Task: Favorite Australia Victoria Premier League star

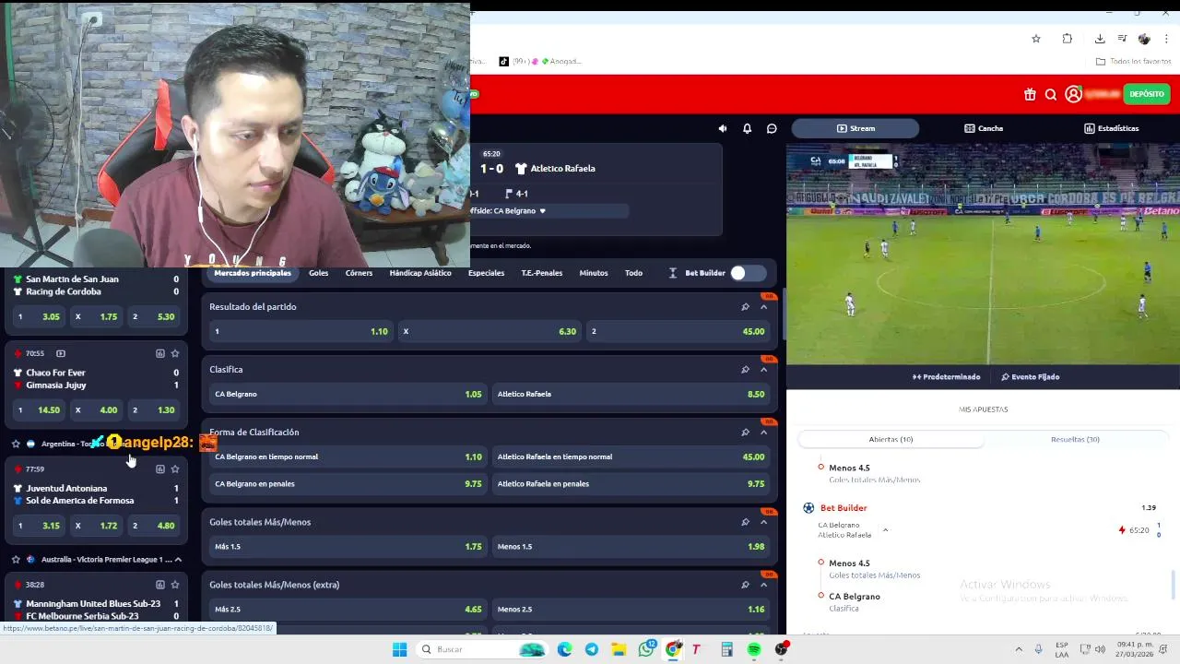Action: (16, 559)
